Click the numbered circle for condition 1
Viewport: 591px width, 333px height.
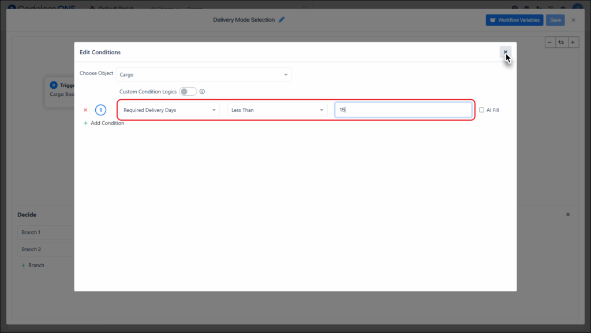tap(101, 110)
